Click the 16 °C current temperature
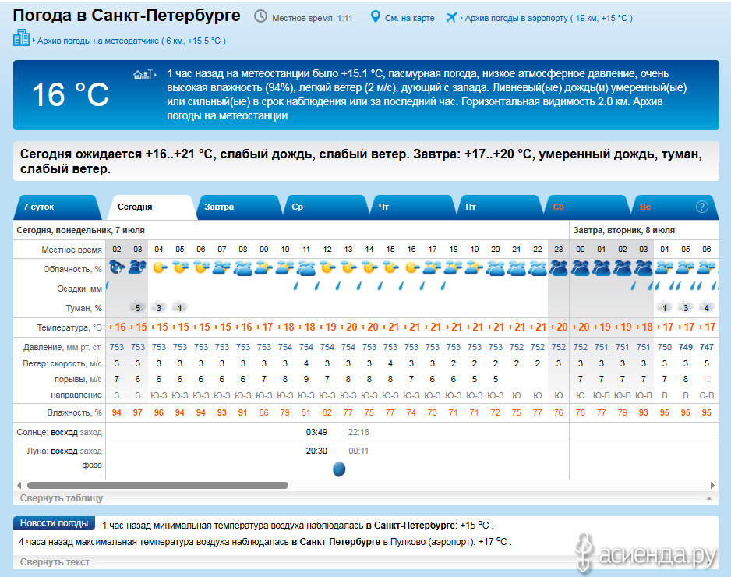Viewport: 731px width, 577px height. (70, 94)
